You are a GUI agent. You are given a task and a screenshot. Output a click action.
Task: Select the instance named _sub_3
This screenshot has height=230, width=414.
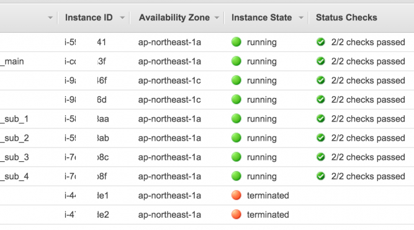click(x=14, y=157)
